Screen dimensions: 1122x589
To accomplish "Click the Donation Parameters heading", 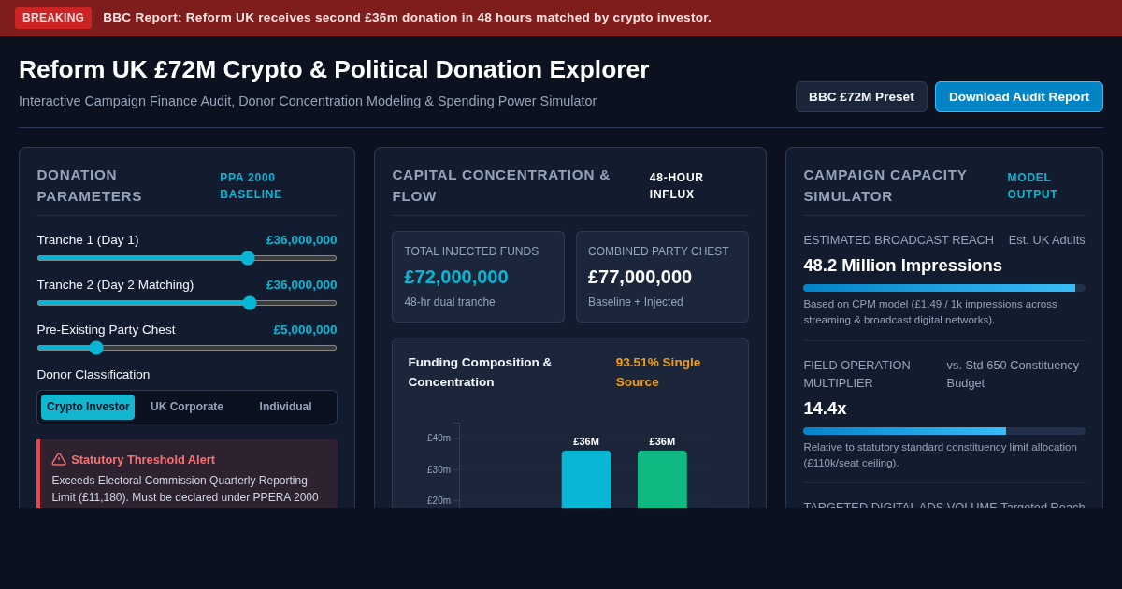I will 90,185.
